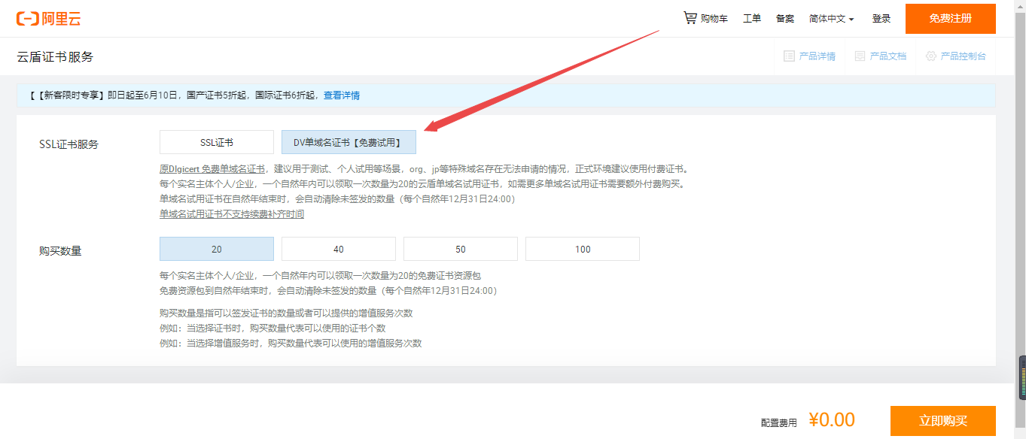The image size is (1026, 439).
Task: Open the 查看详情 promotion link
Action: (342, 95)
